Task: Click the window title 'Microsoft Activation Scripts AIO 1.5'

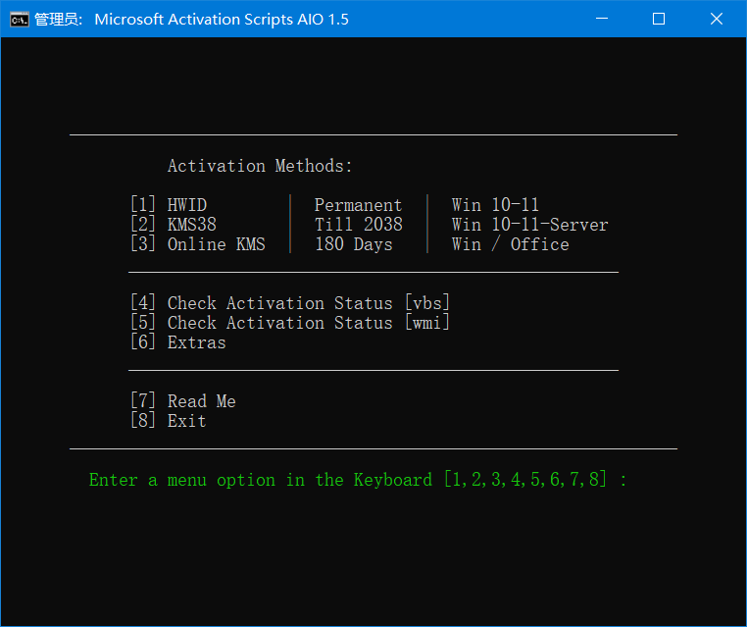Action: tap(222, 20)
